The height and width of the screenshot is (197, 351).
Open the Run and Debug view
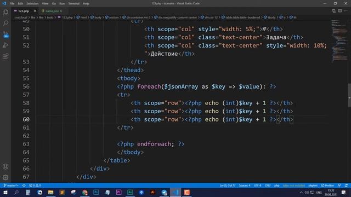5,45
